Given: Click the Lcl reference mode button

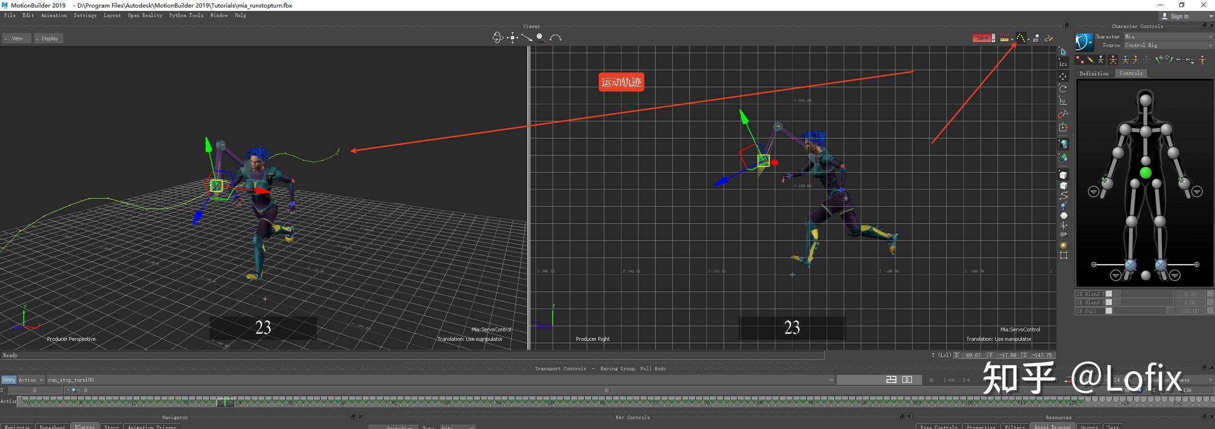Looking at the screenshot, I should (x=1063, y=64).
